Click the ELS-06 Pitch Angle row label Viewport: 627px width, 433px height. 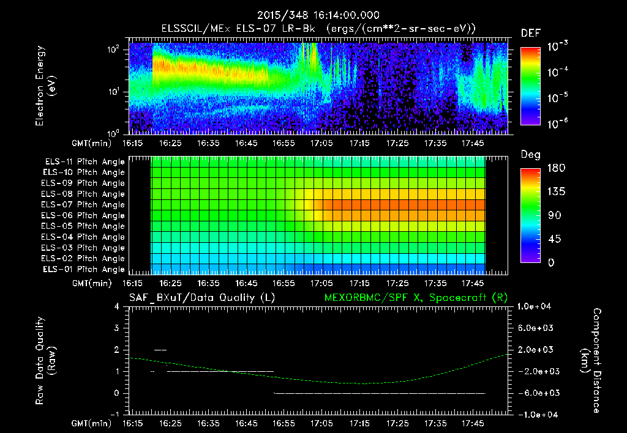click(83, 216)
